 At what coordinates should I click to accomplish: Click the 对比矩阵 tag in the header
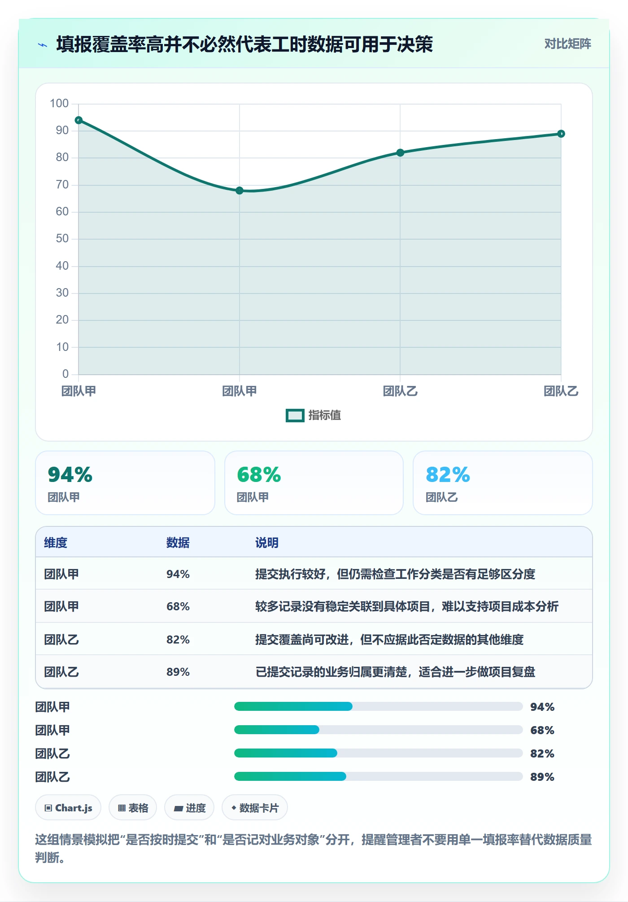tap(567, 44)
